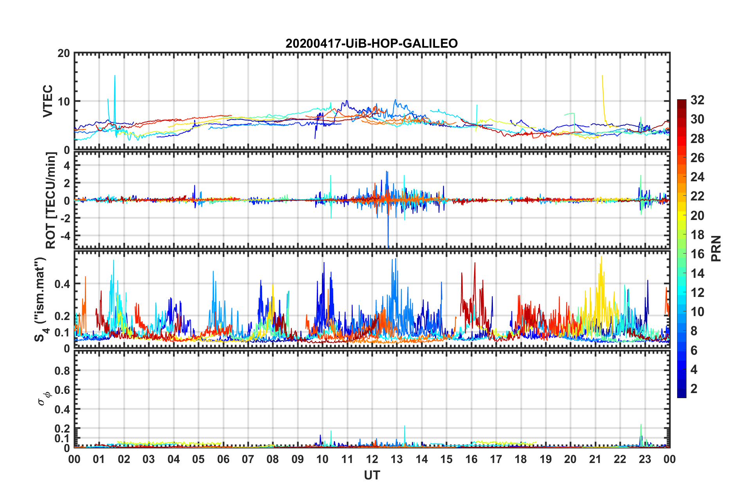Click the PRN jet colorbar

(682, 248)
